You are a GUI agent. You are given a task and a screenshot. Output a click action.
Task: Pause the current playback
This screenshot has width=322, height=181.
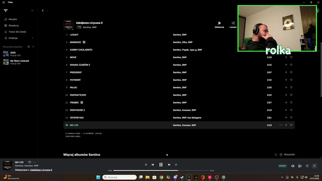[161, 165]
